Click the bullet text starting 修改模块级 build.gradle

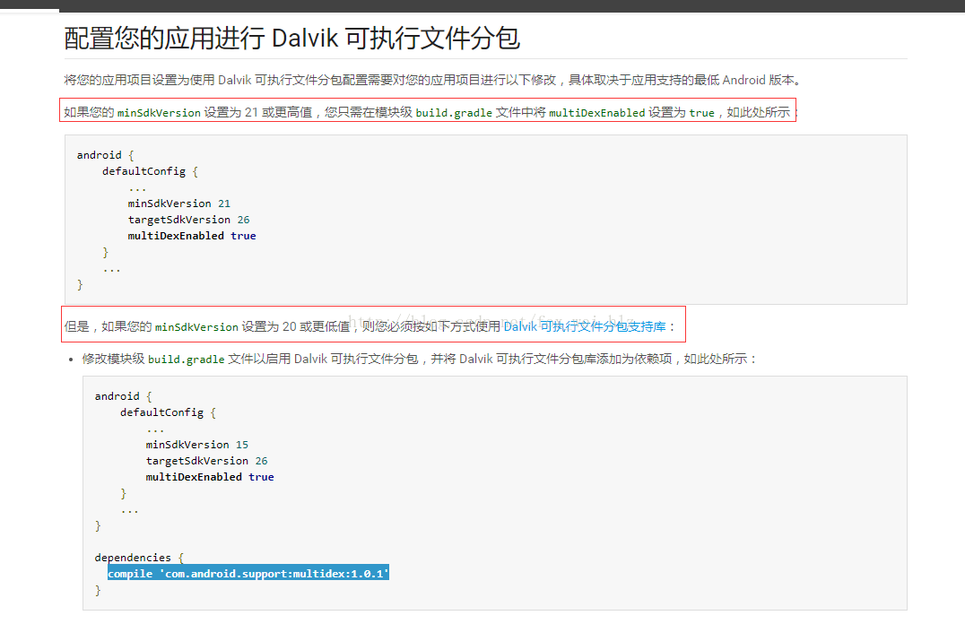coord(419,359)
